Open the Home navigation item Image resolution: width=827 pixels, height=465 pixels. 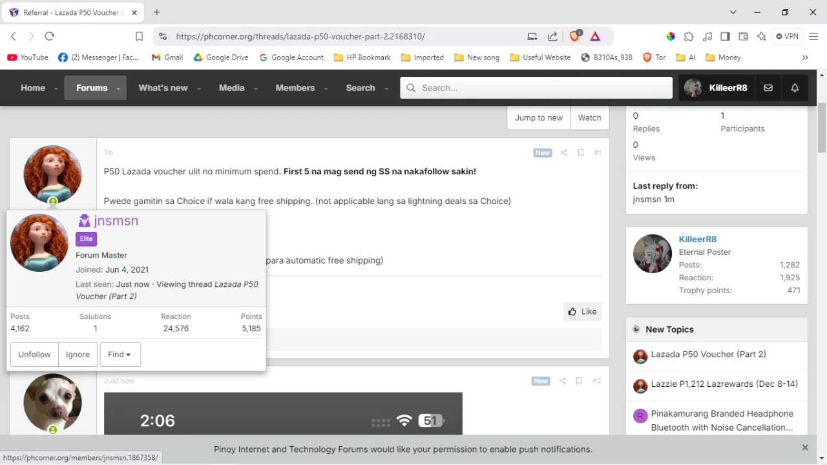33,88
